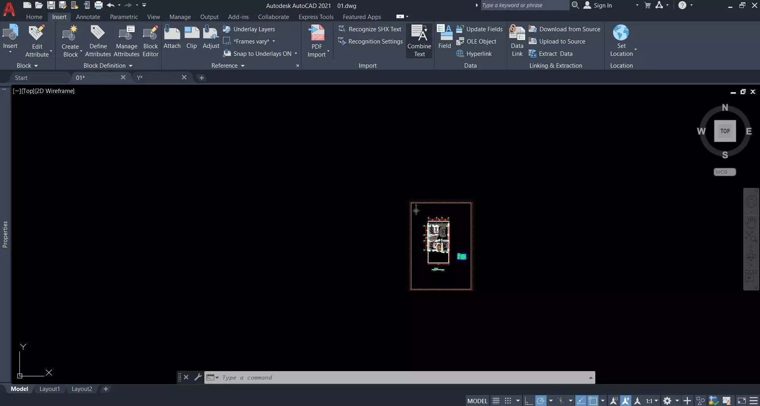
Task: Click Download from Source
Action: tap(564, 29)
